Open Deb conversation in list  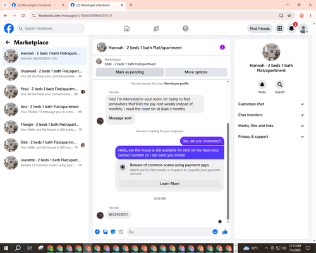[x=44, y=145]
